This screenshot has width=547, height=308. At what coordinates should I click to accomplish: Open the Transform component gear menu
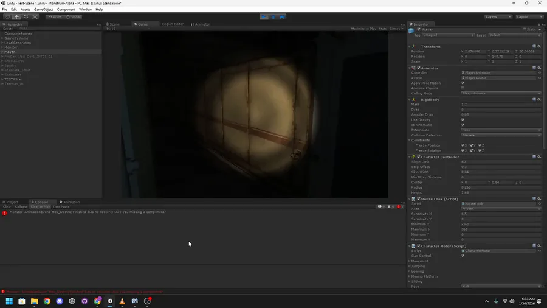539,46
